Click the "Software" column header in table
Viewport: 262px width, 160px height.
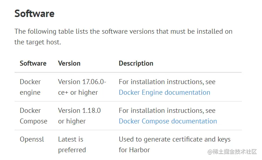coord(33,64)
